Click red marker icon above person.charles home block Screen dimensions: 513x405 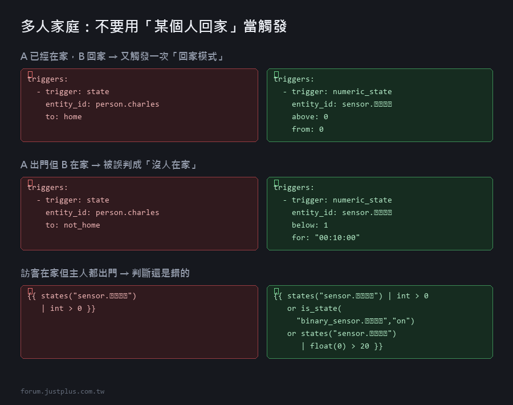[30, 74]
